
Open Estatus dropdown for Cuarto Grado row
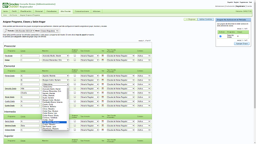pyautogui.click(x=144, y=101)
